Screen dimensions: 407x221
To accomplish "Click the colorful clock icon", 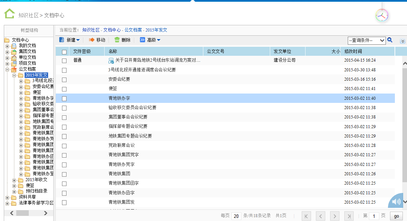I will tap(382, 15).
